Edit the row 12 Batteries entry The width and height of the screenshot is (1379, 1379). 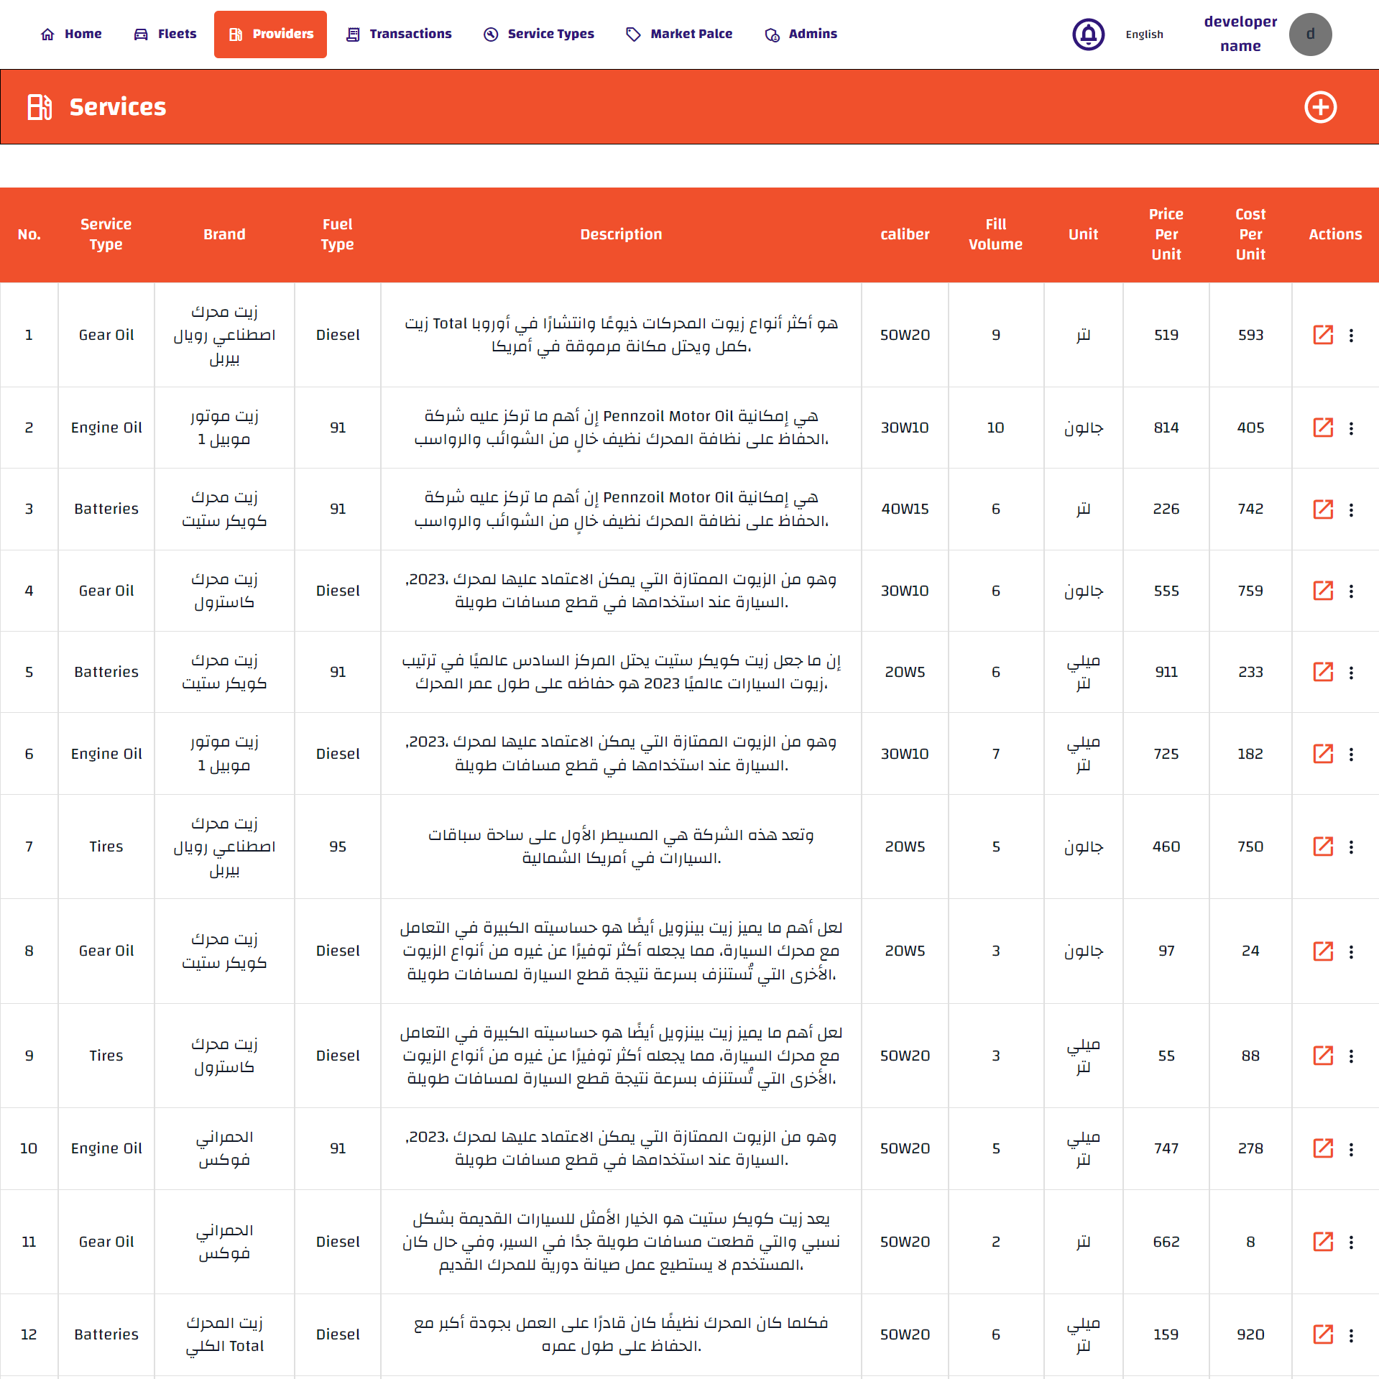pyautogui.click(x=1322, y=1334)
